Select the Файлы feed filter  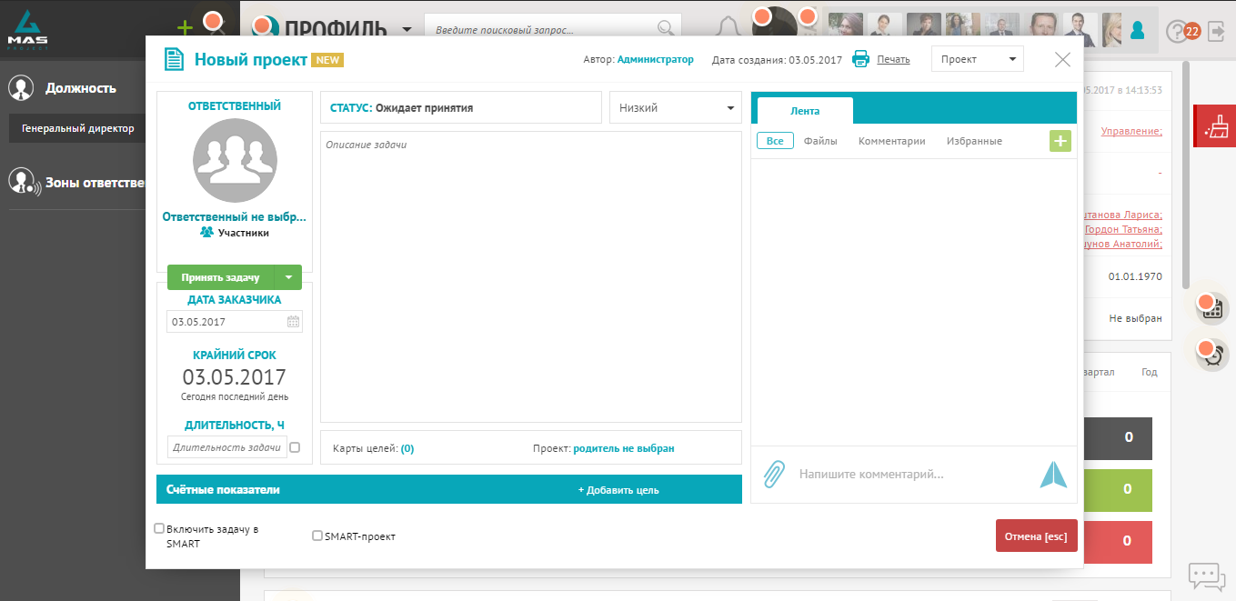point(820,141)
